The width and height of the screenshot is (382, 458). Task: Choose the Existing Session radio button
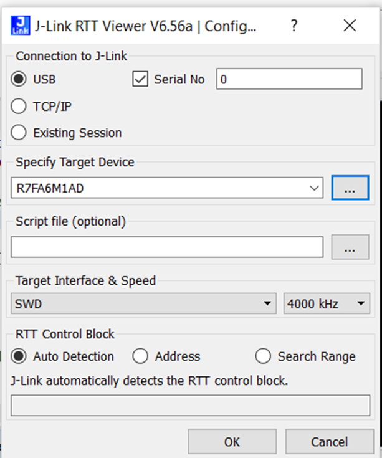click(19, 133)
